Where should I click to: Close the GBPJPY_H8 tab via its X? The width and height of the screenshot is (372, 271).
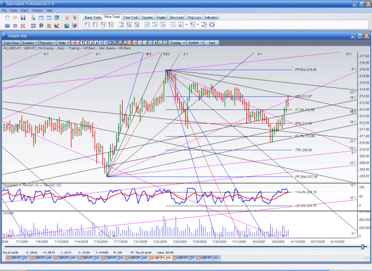point(32,258)
